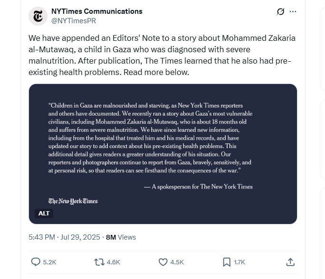Screen dimensions: 325x279
Task: Click the share upload arrow icon
Action: tap(290, 261)
